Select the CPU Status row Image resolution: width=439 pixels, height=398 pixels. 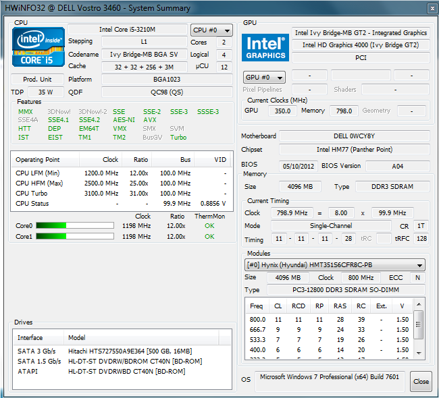click(121, 203)
